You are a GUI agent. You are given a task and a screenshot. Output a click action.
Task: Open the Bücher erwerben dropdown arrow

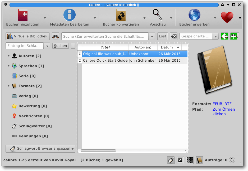(x=215, y=18)
